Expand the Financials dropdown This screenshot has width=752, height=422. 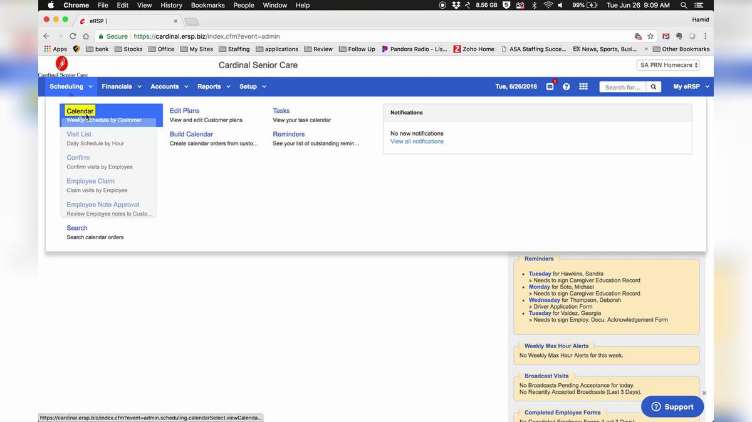(x=122, y=86)
